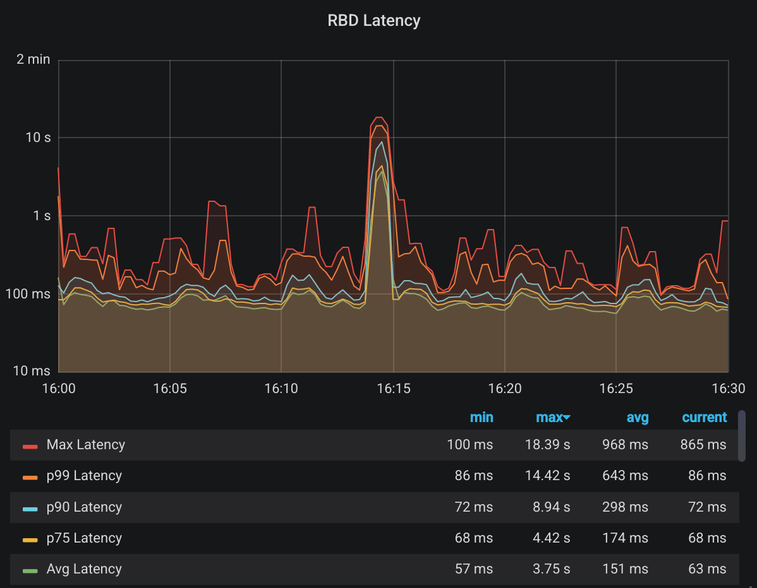Click the 2 min y-axis label

[33, 59]
